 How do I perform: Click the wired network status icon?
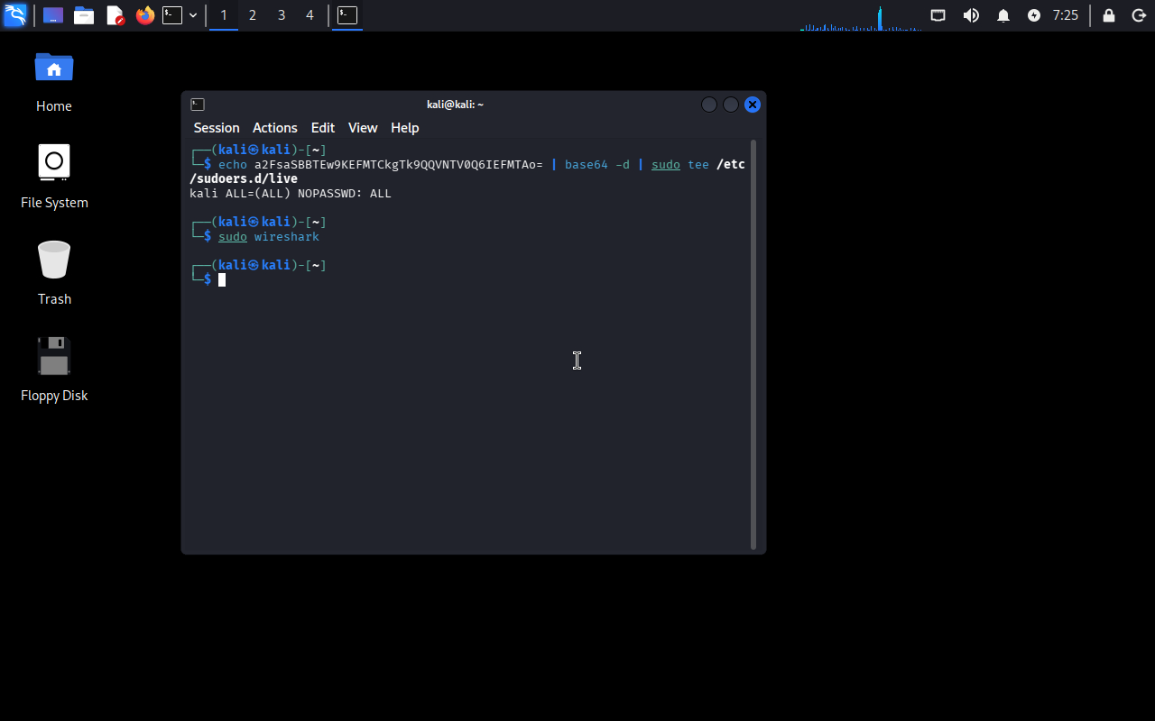(x=938, y=15)
